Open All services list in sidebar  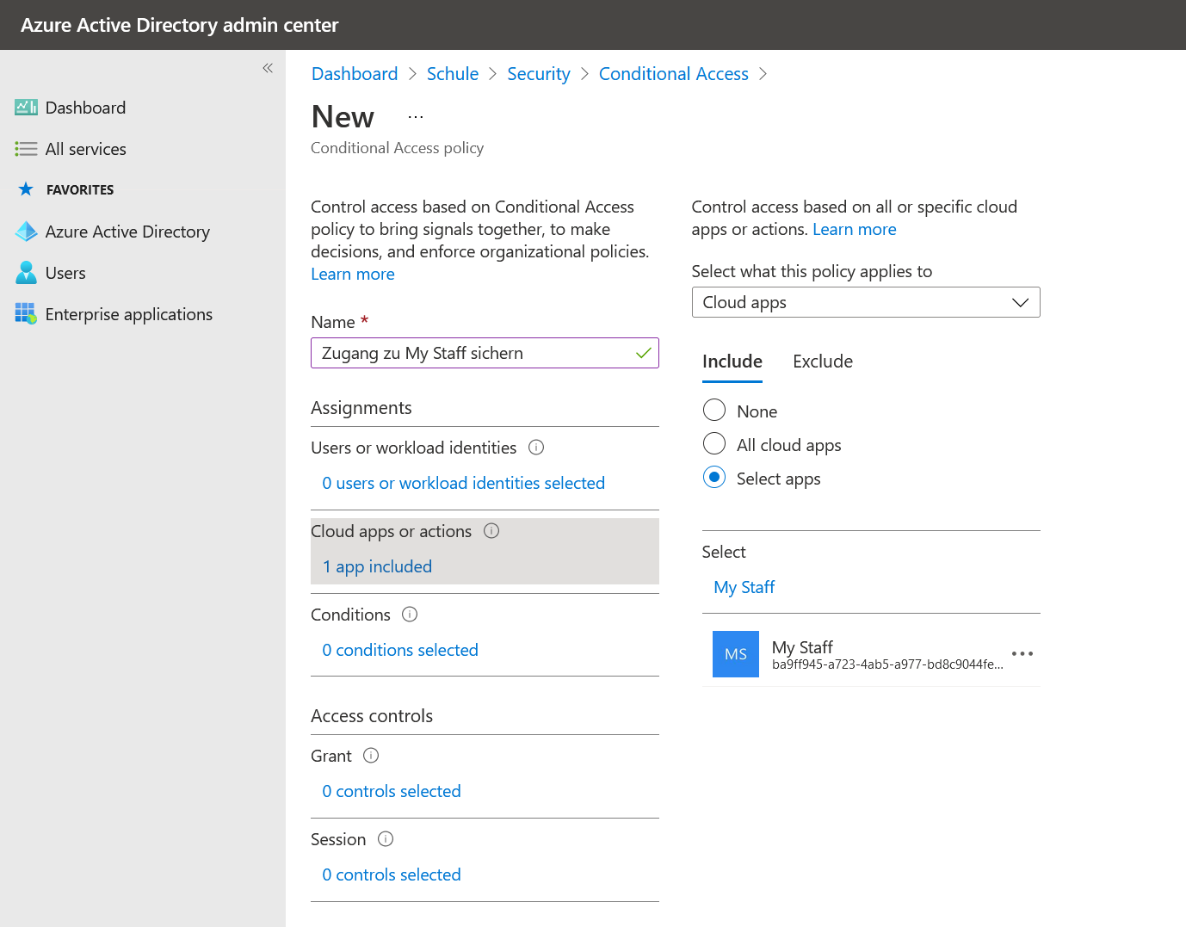click(x=85, y=149)
